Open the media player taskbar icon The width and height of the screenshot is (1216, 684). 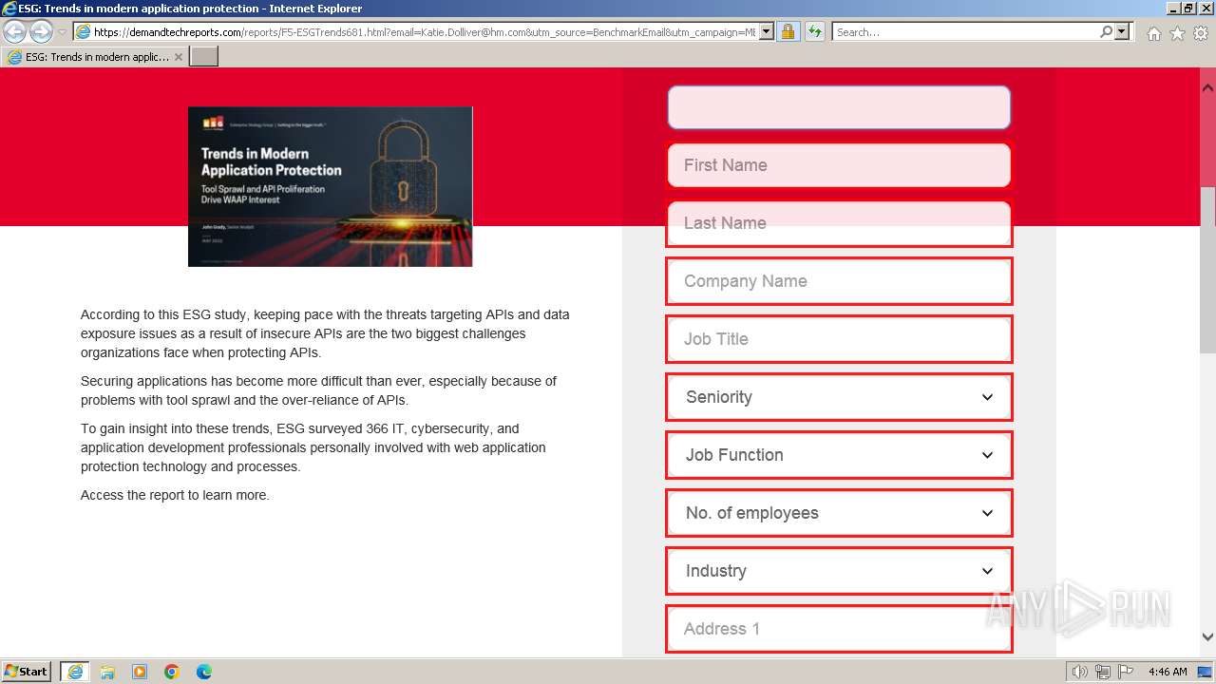coord(140,672)
